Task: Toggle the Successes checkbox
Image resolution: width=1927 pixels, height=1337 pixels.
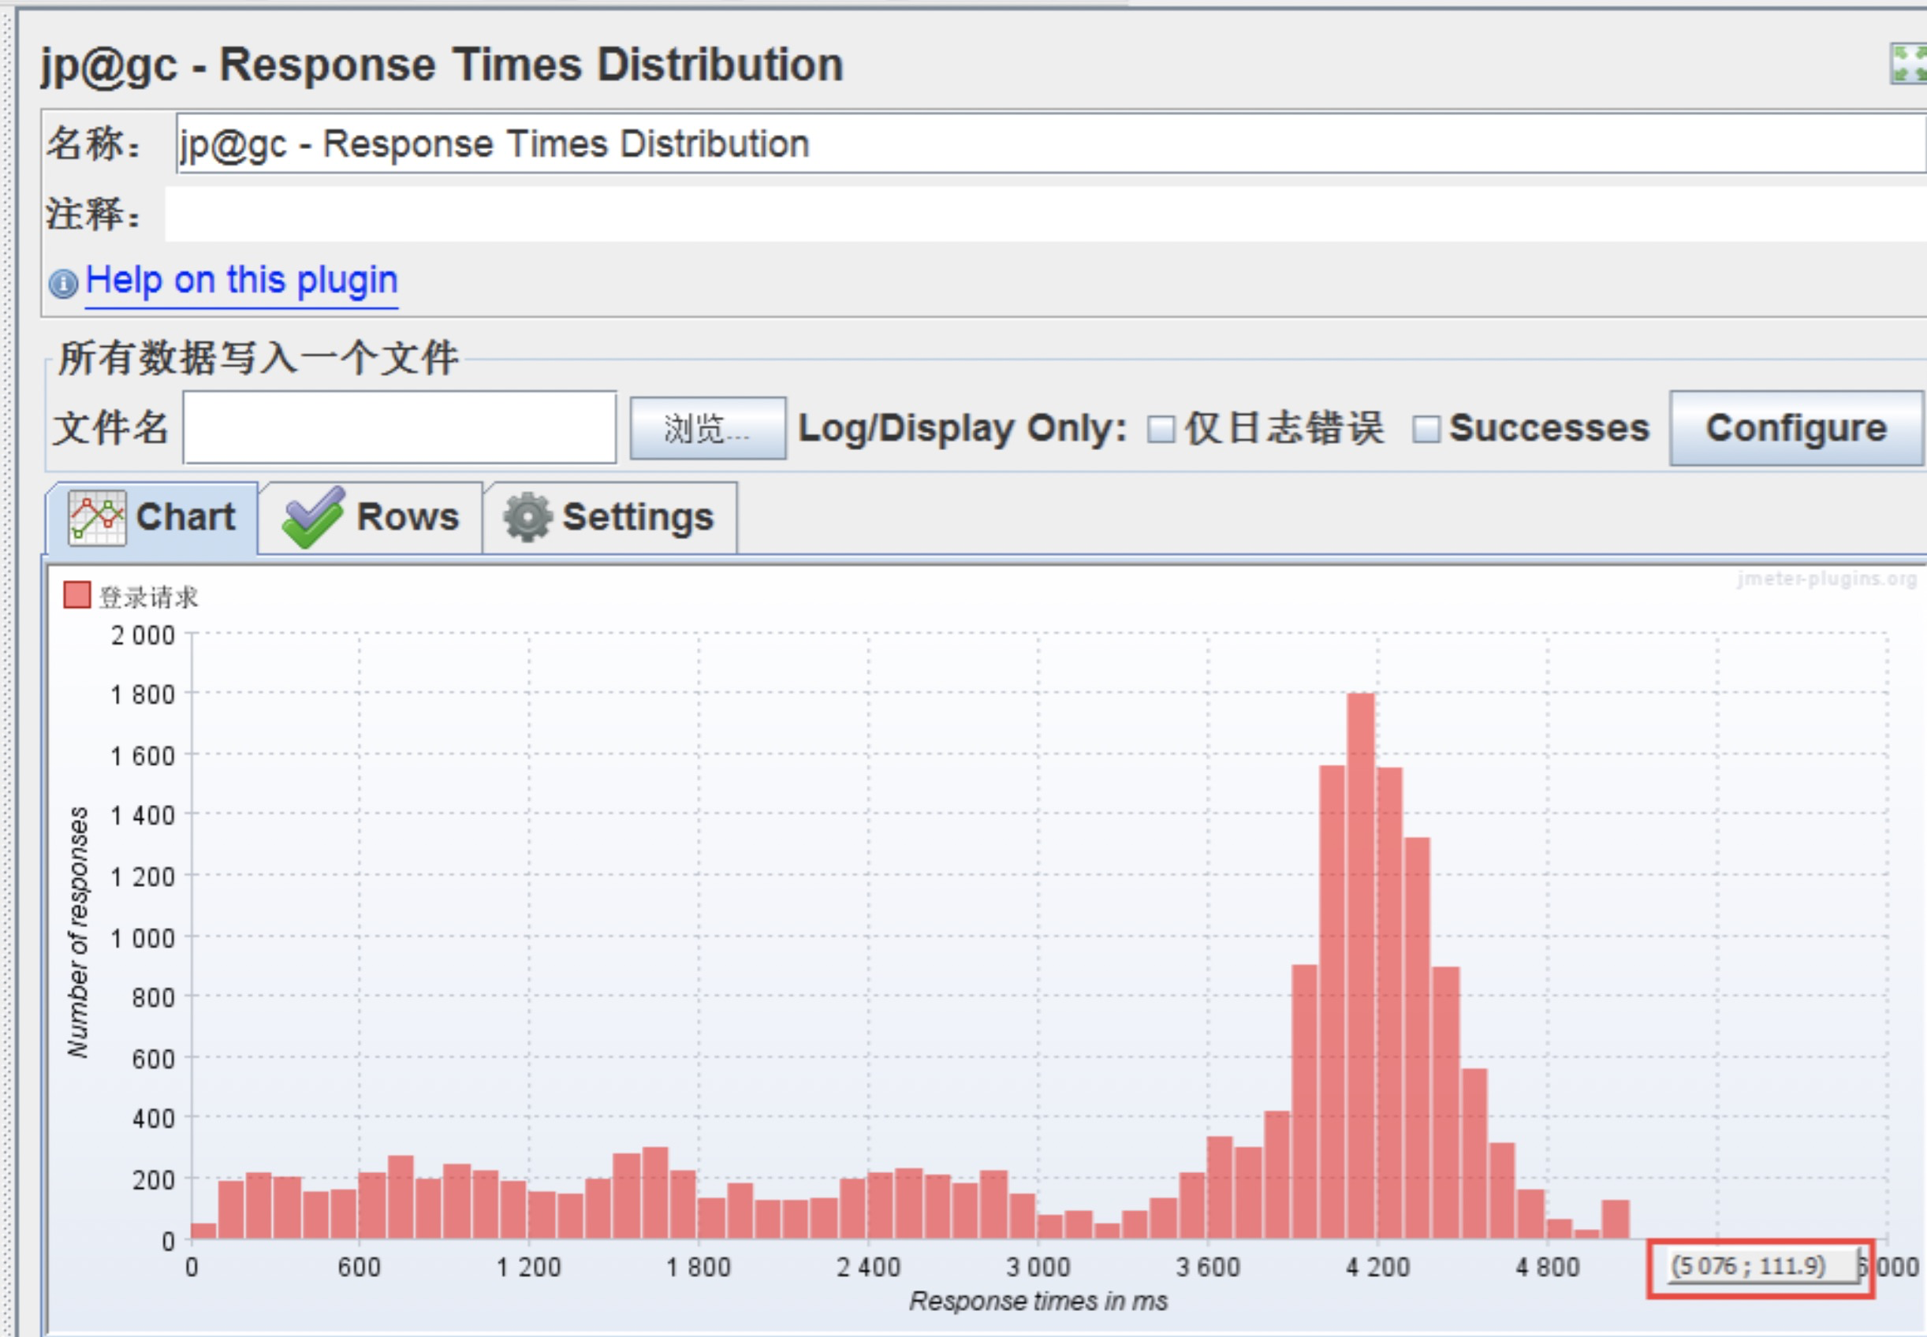Action: pos(1425,429)
